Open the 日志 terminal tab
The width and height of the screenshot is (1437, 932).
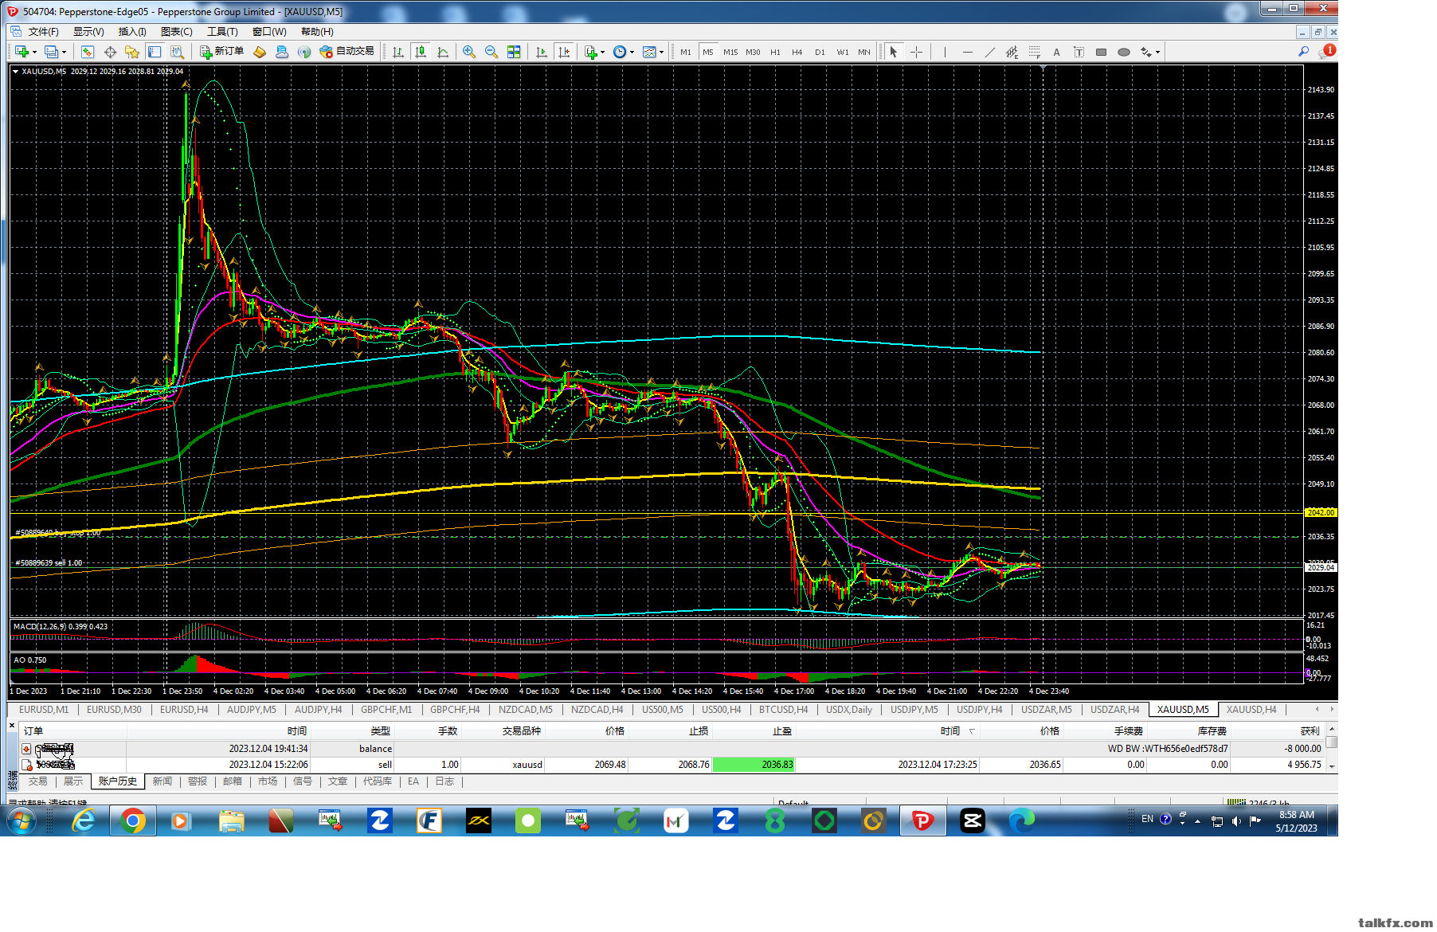444,781
